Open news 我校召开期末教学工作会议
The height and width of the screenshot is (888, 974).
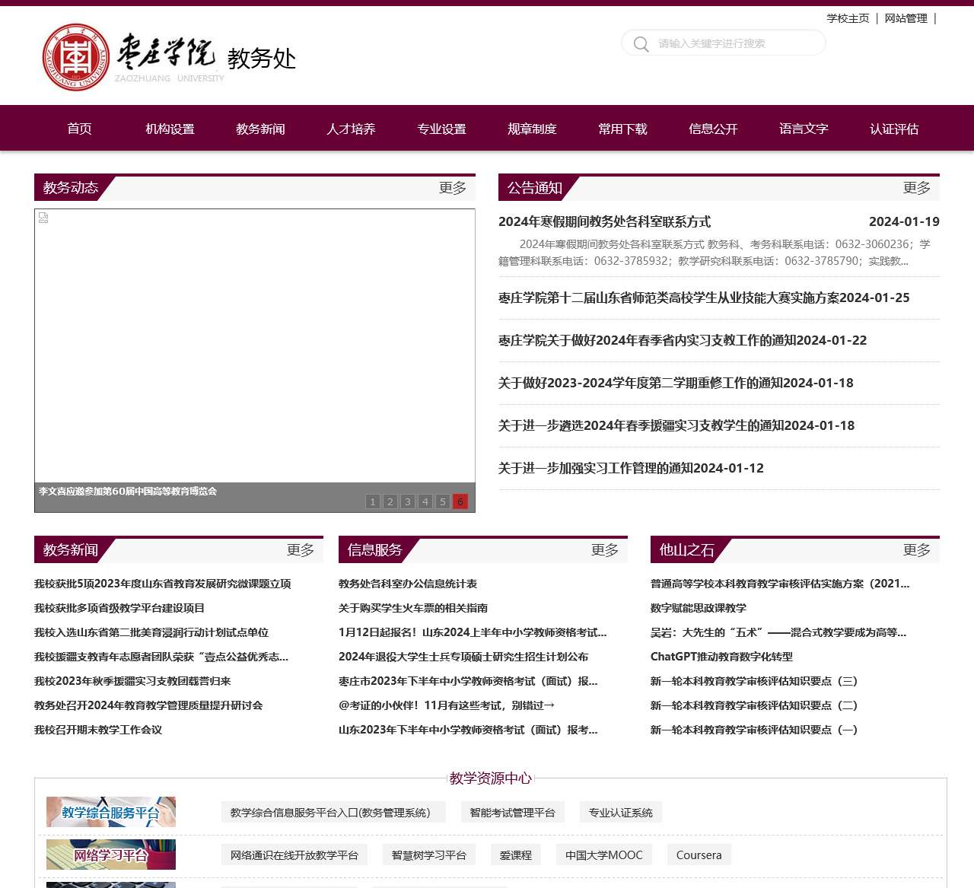(97, 729)
